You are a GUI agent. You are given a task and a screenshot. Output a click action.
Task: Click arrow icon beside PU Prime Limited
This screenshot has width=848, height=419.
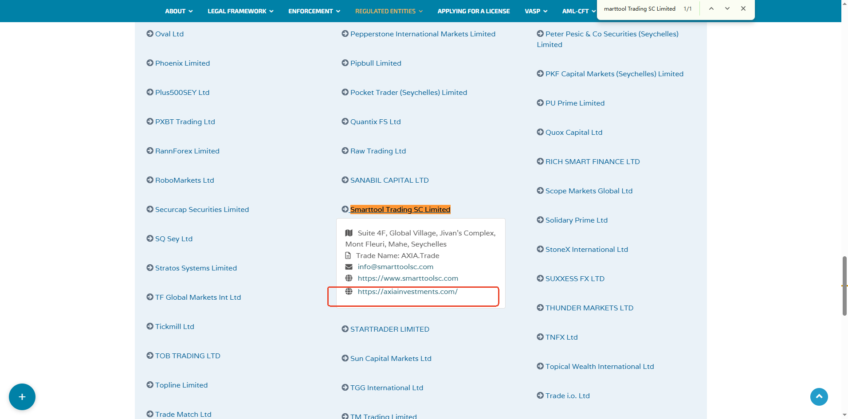(540, 103)
